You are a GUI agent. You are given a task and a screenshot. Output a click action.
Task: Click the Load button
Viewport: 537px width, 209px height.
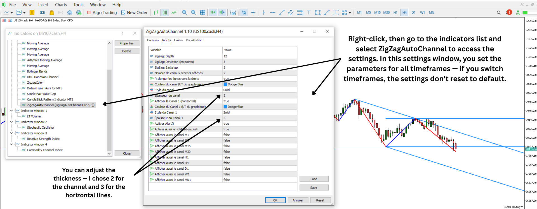click(x=314, y=179)
